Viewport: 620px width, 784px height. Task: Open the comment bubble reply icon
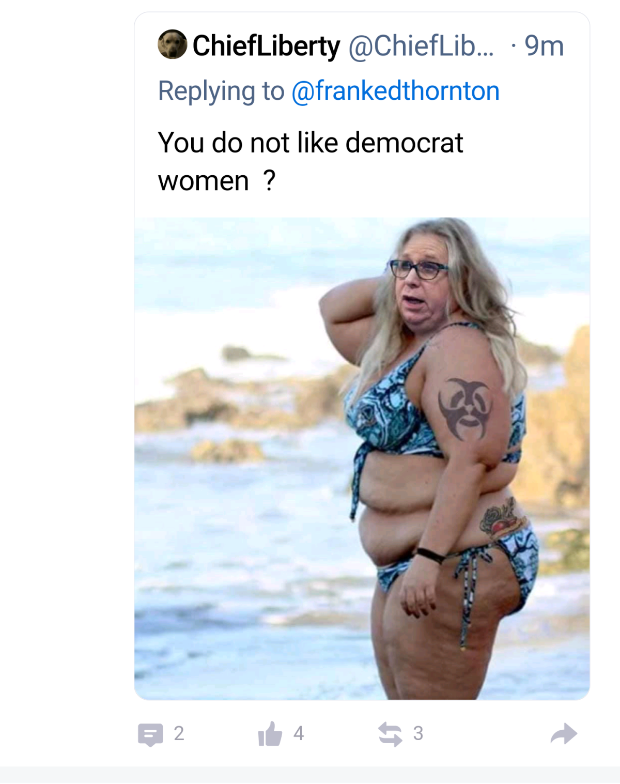[150, 734]
